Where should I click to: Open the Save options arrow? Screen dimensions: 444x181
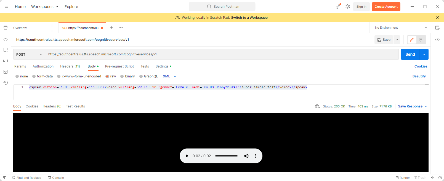pos(397,40)
